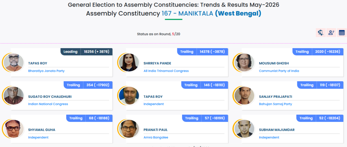The image size is (347, 147).
Task: Select the 18256 (+3878) vote count
Action: (96, 52)
